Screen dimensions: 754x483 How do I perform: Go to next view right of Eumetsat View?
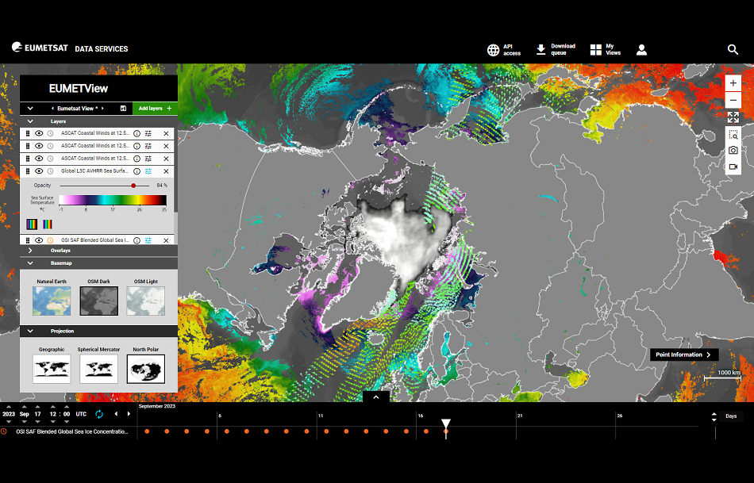[x=102, y=109]
